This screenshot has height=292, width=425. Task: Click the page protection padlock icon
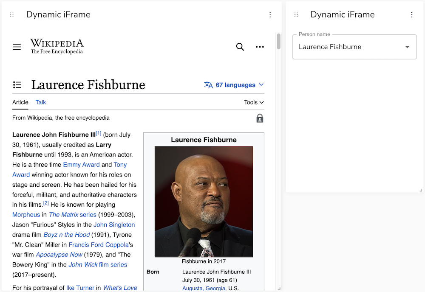(x=260, y=118)
